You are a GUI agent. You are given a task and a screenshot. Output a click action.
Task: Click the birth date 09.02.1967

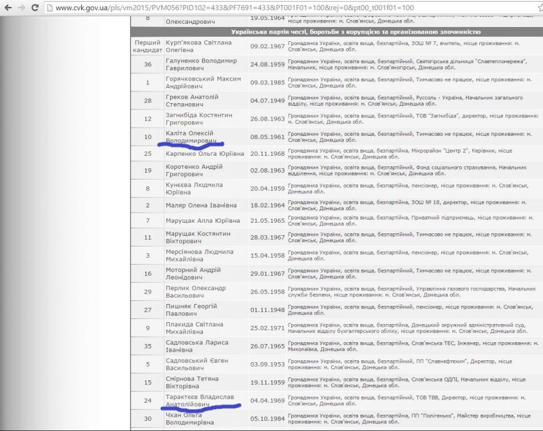click(x=267, y=46)
